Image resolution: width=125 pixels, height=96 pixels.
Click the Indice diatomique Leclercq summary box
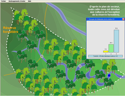pyautogui.click(x=105, y=56)
